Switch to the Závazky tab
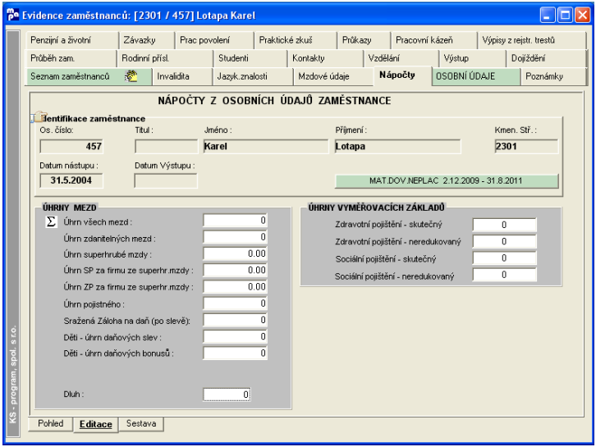Screen dimensions: 596x447 tap(146, 40)
